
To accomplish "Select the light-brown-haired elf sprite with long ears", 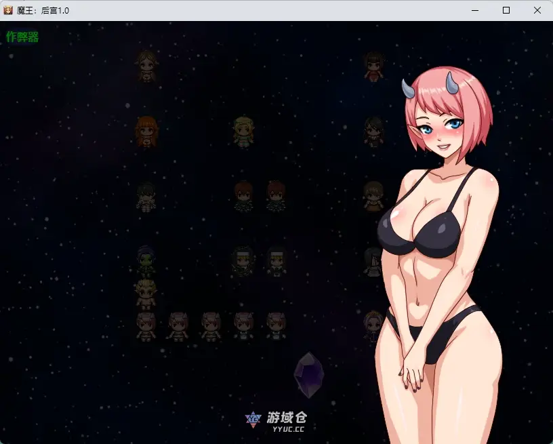I will click(146, 66).
